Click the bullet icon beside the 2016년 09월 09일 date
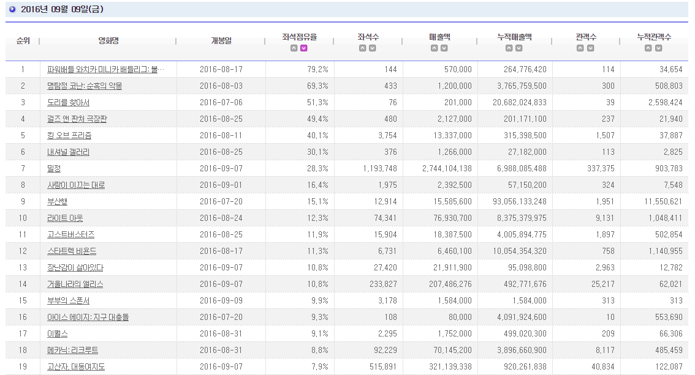 13,9
